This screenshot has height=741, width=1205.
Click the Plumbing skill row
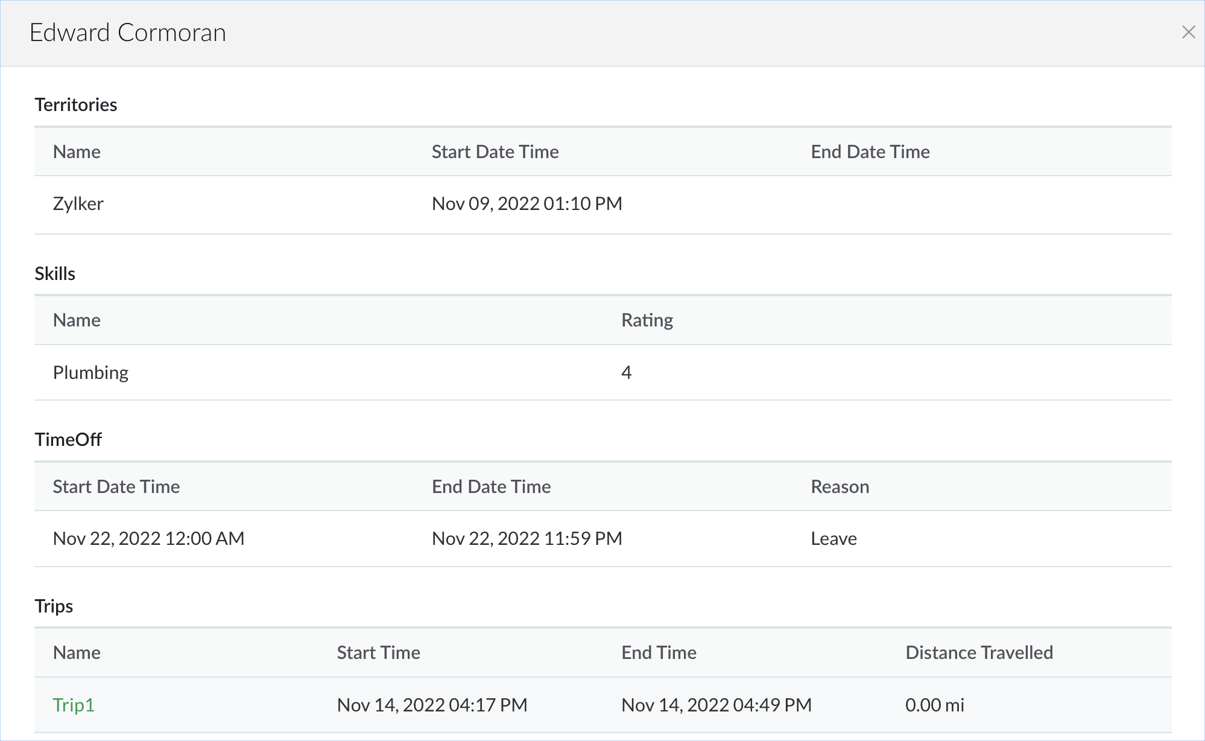[90, 372]
